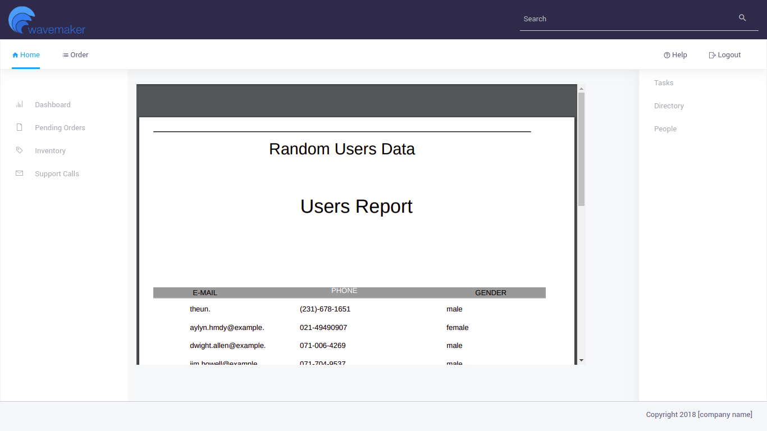Click the report scrollbar up arrow
This screenshot has height=431, width=767.
coord(581,88)
